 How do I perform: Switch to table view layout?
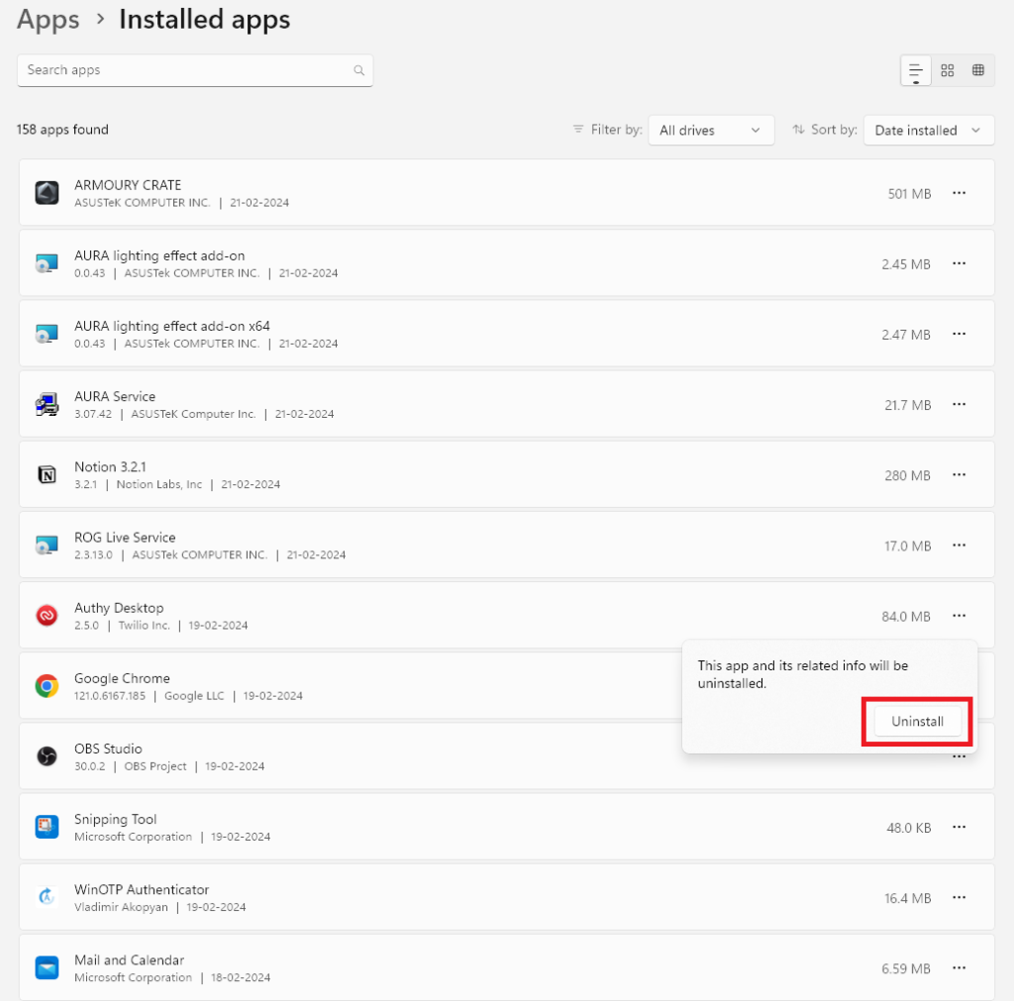click(x=977, y=70)
